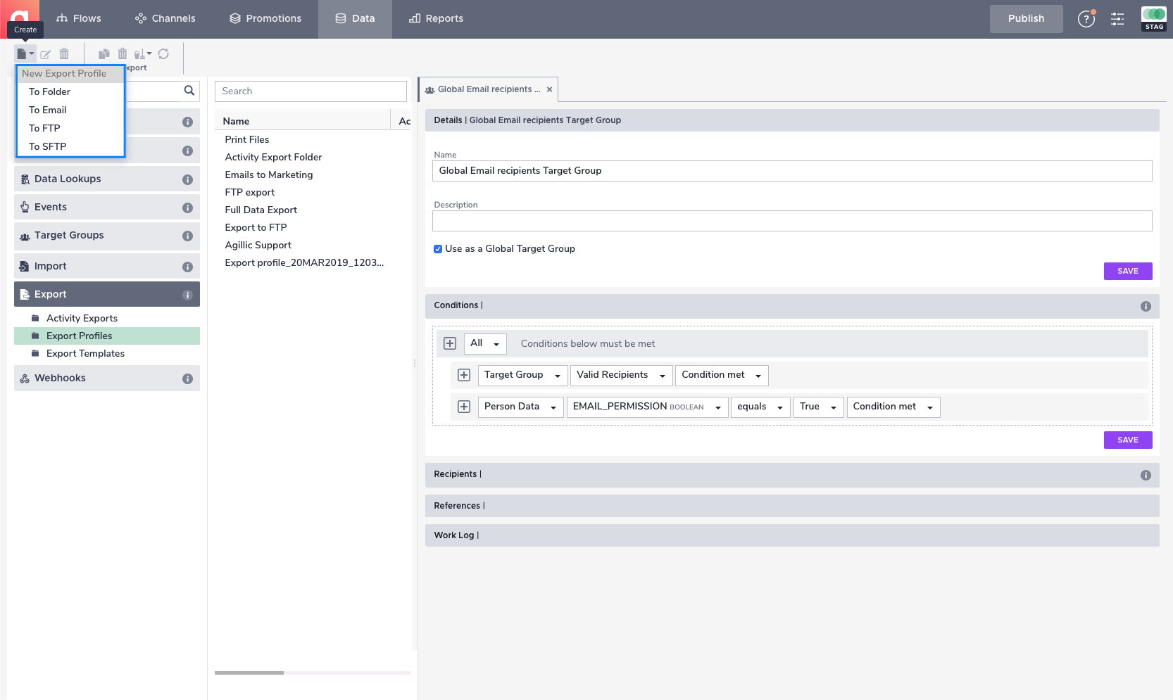The height and width of the screenshot is (700, 1173).
Task: Click the edit pencil toolbar icon
Action: tap(46, 54)
